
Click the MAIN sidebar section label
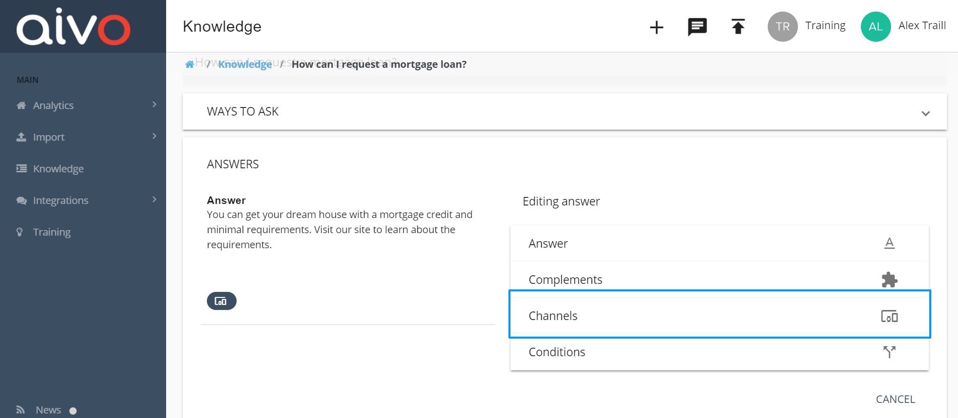pos(28,80)
